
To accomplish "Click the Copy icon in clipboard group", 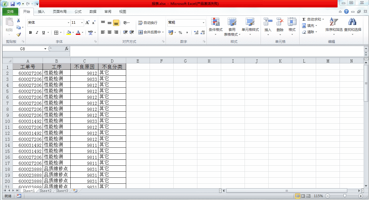I will coord(19,27).
